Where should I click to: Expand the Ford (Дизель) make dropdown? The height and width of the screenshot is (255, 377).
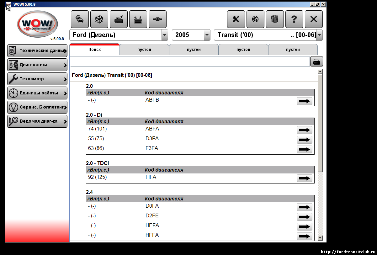click(164, 35)
